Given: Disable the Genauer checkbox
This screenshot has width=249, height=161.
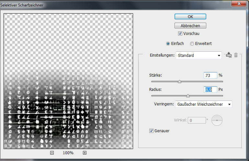Looking at the screenshot, I should tap(151, 131).
